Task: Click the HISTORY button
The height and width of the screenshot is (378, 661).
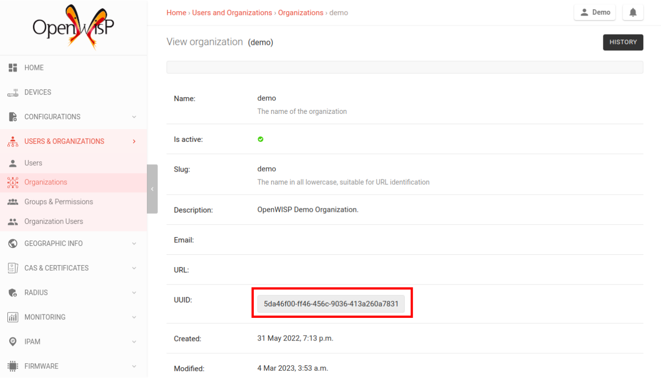Action: tap(623, 42)
